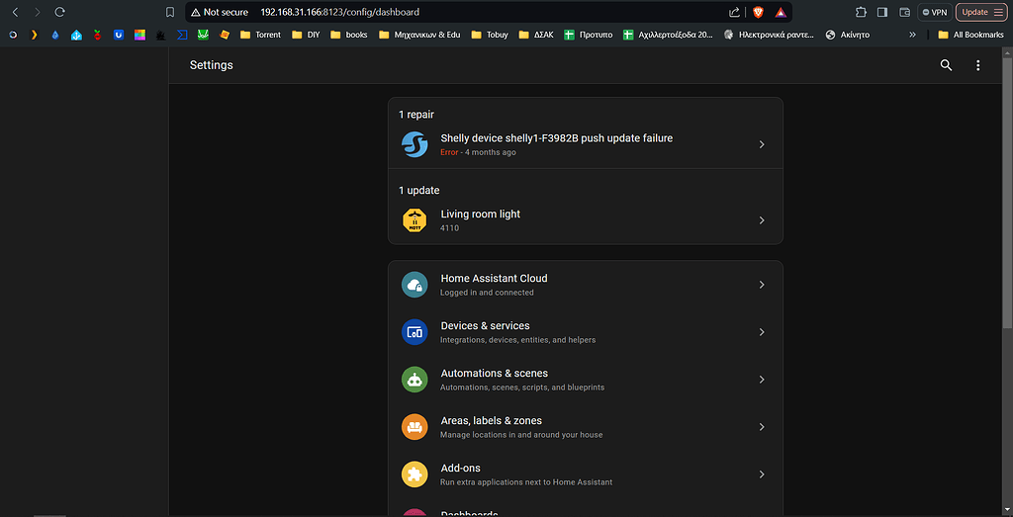The height and width of the screenshot is (517, 1013).
Task: Expand Home Assistant Cloud row chevron
Action: click(762, 285)
